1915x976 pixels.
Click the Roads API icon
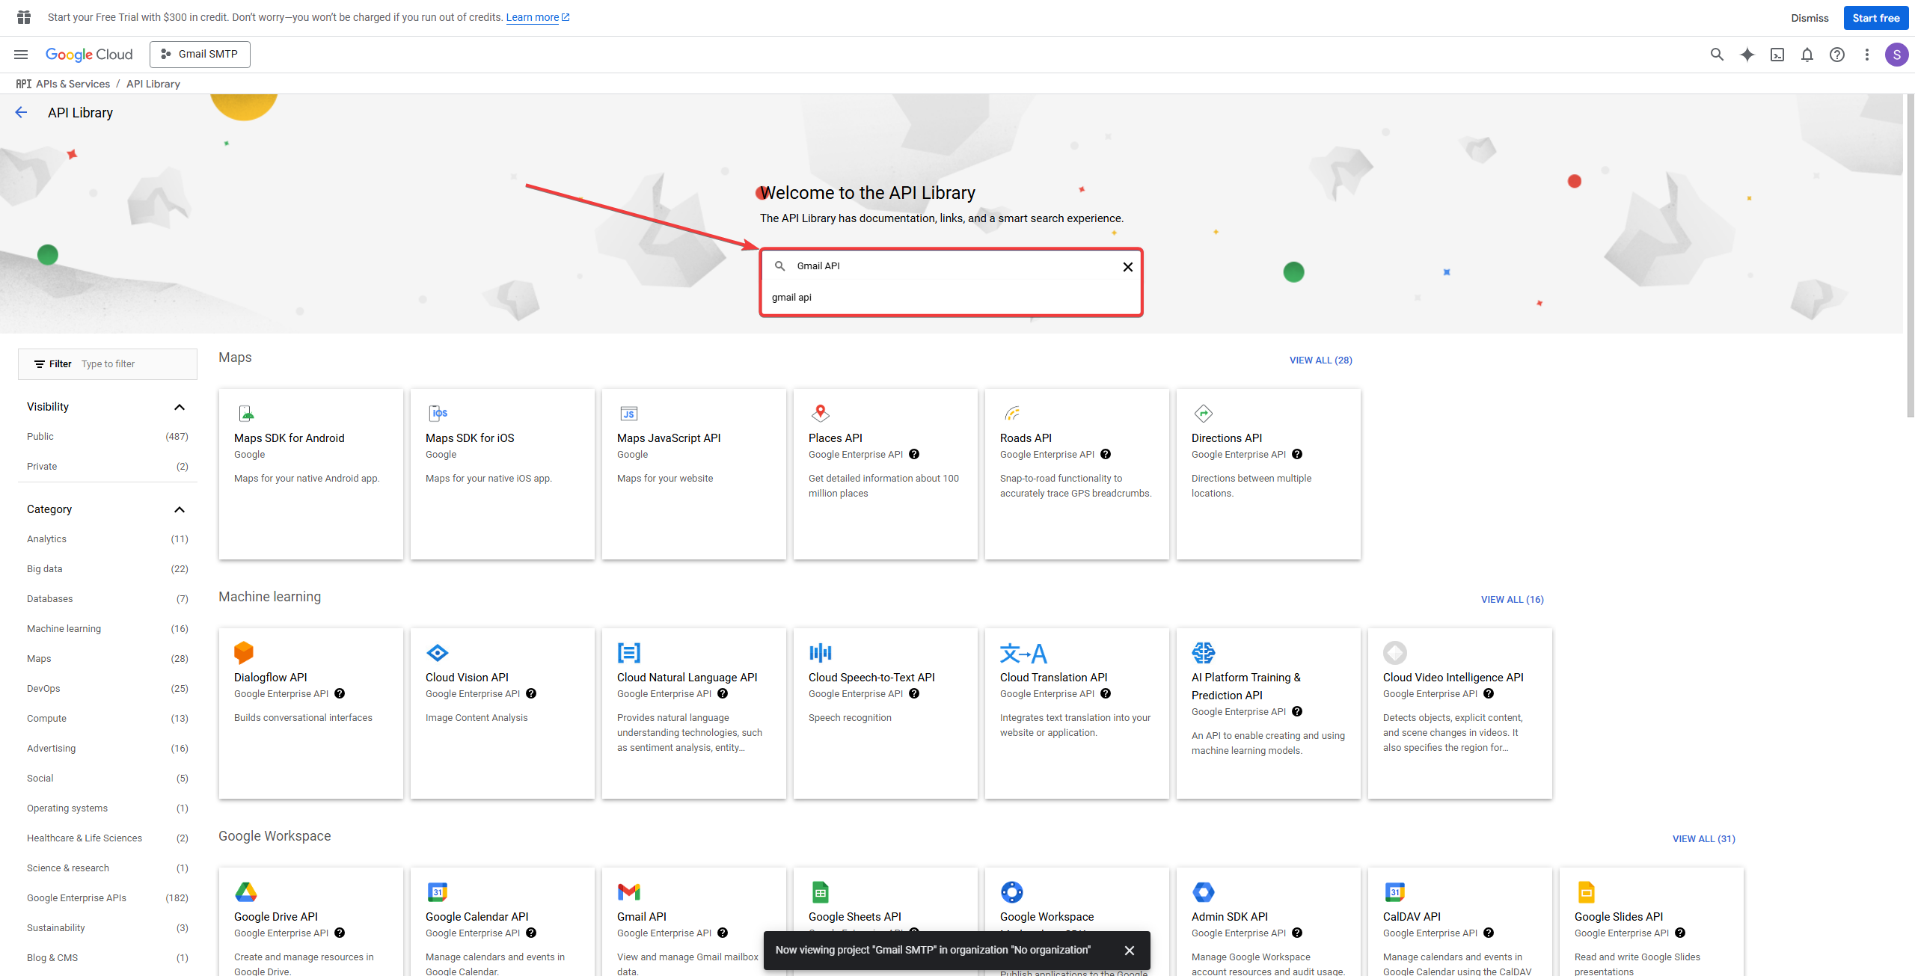pyautogui.click(x=1012, y=413)
